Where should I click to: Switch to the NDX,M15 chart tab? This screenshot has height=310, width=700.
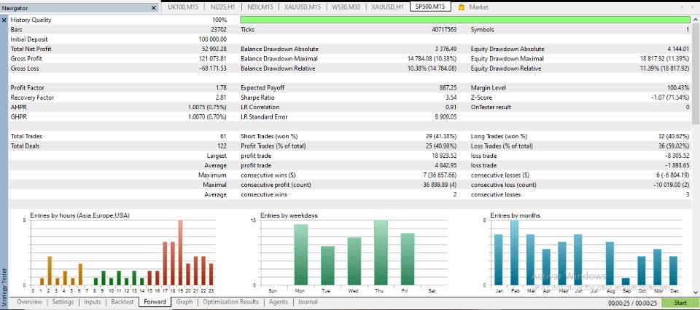point(261,7)
